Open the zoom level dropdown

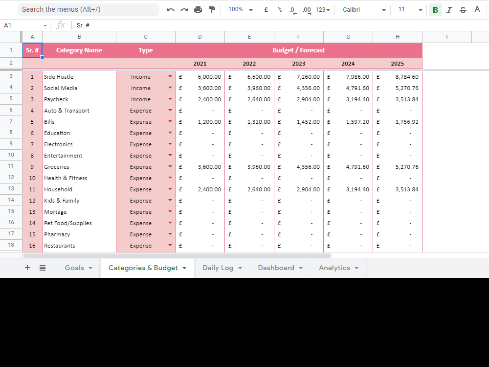point(240,9)
